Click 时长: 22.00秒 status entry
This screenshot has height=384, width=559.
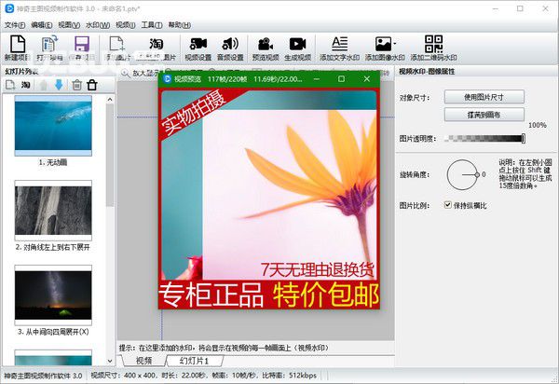click(184, 376)
